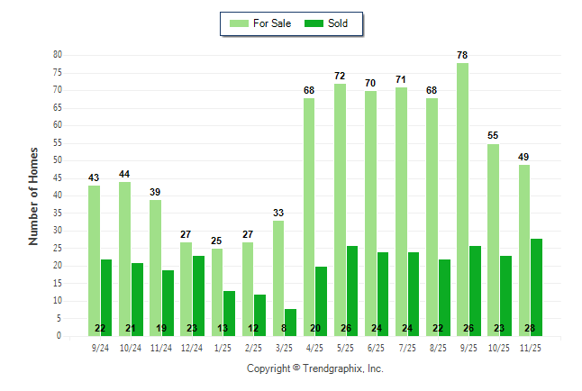Click the 8/25 Sold bar showing 22
This screenshot has width=582, height=391.
[444, 297]
